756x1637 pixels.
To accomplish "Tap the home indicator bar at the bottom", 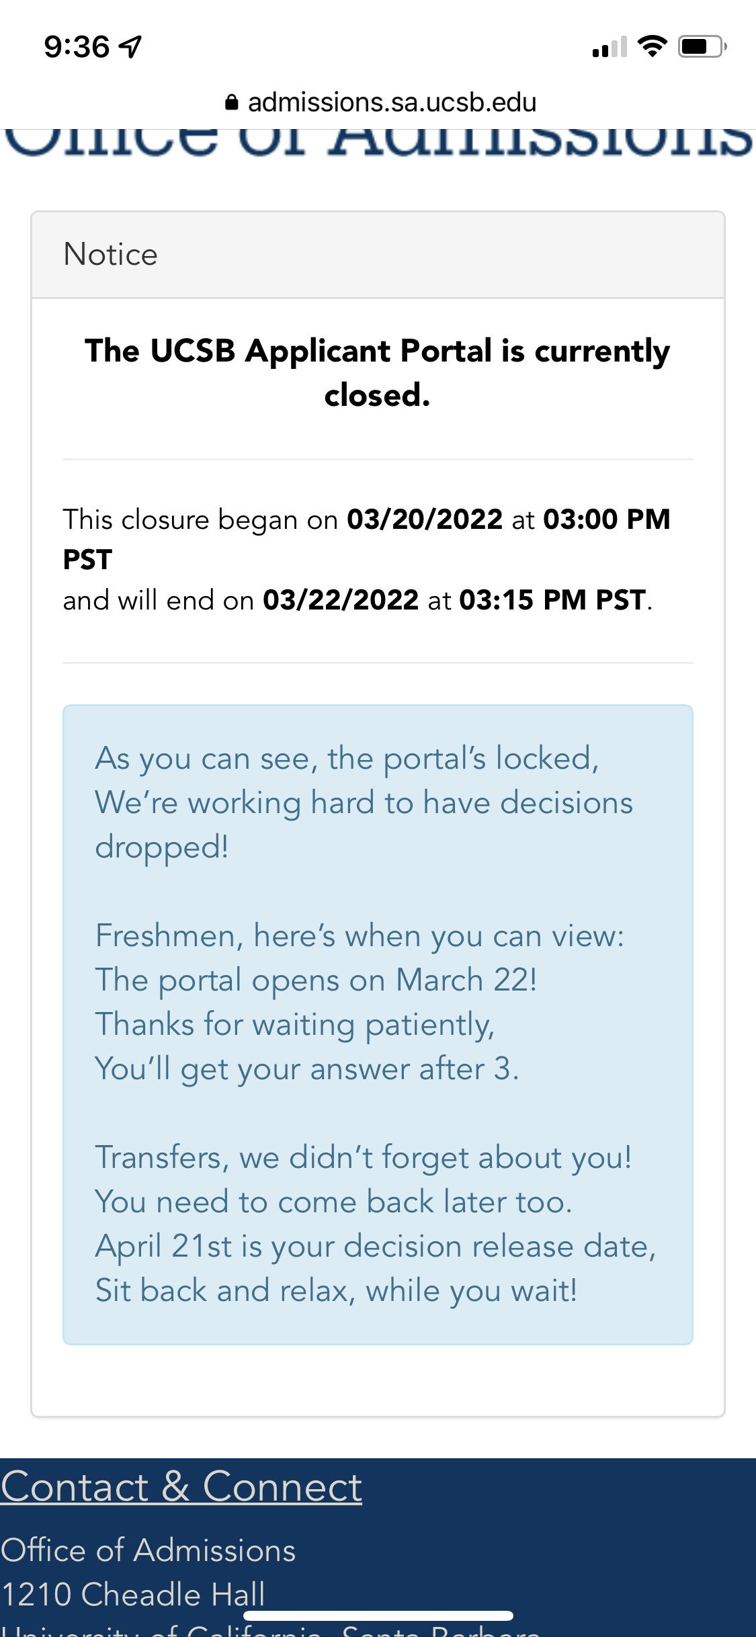I will point(378,1615).
